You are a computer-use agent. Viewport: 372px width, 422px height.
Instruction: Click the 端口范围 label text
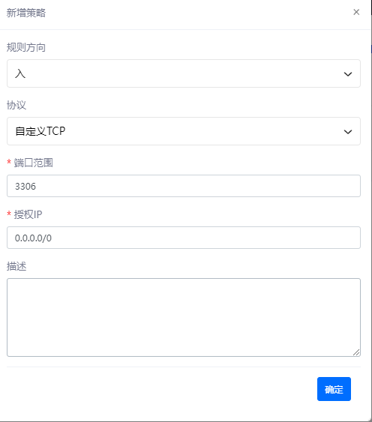34,163
